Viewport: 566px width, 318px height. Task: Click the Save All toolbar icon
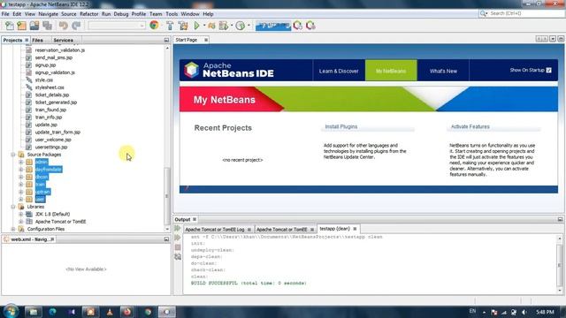[47, 26]
